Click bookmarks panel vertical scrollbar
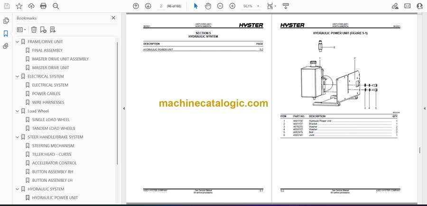The width and height of the screenshot is (427, 206). [x=117, y=103]
